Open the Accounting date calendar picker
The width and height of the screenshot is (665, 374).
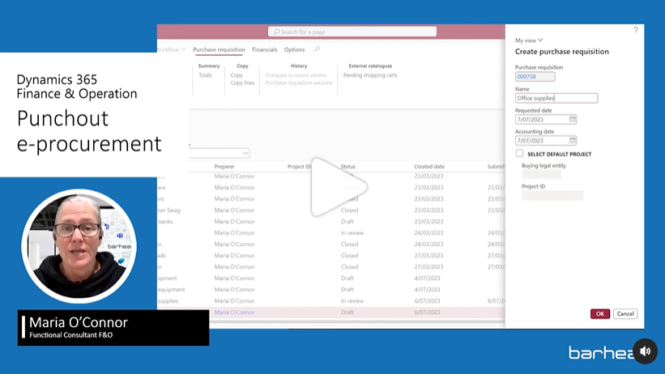[x=573, y=140]
